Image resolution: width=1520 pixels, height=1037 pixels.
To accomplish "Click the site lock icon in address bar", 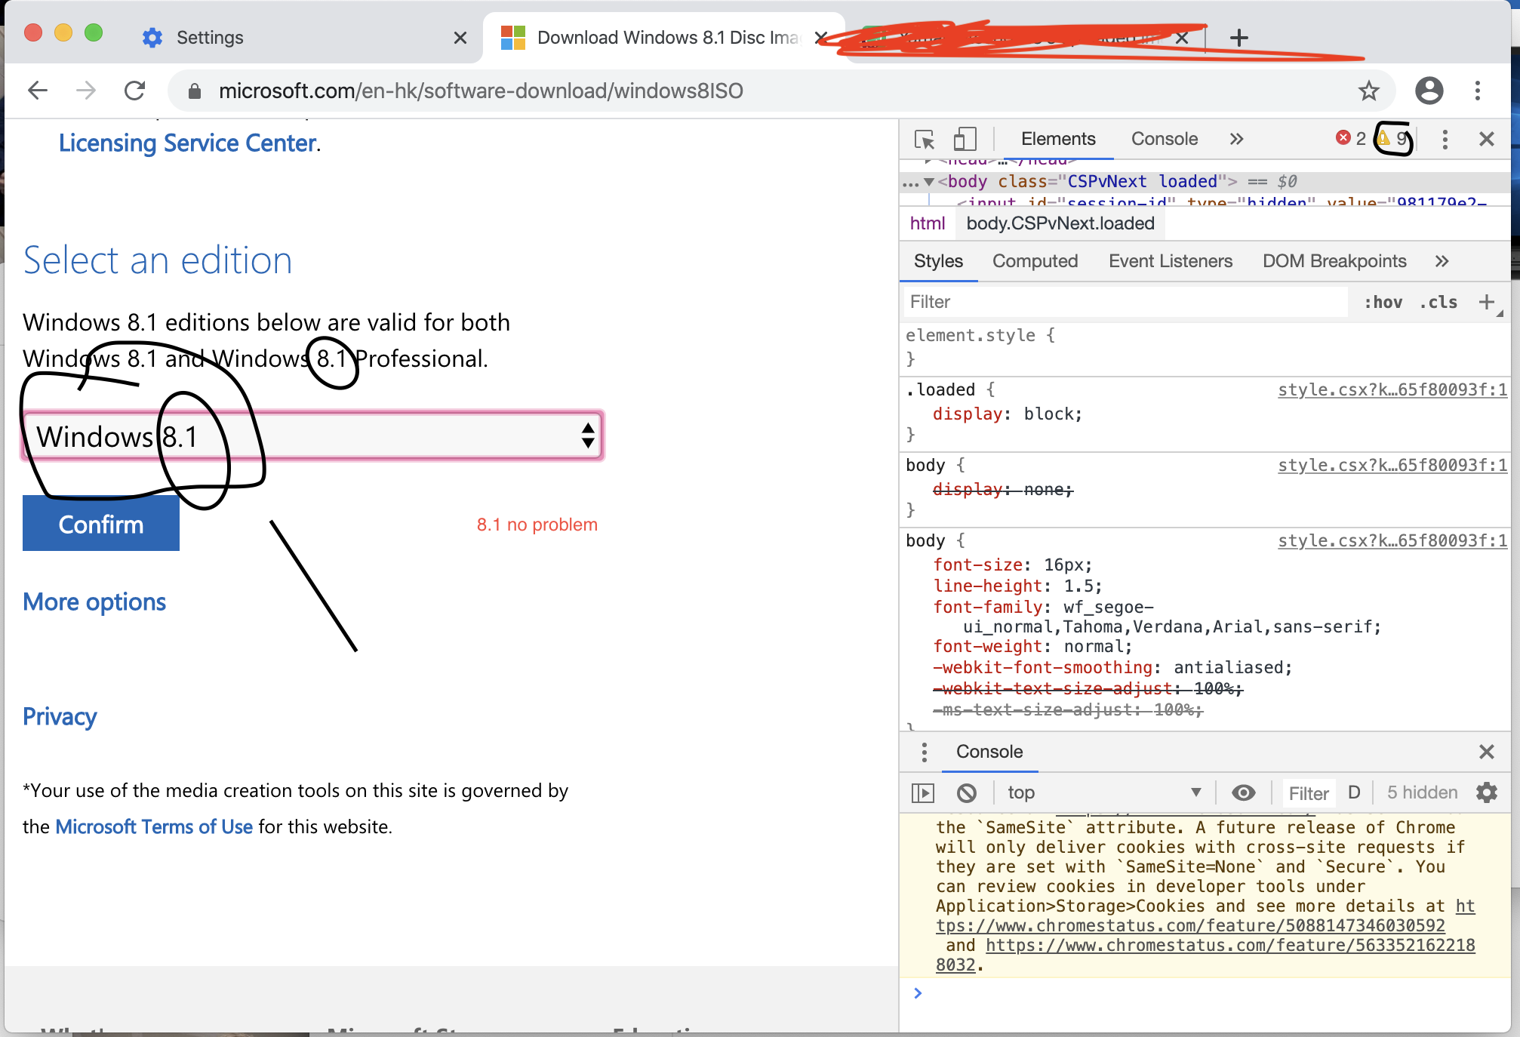I will coord(195,91).
